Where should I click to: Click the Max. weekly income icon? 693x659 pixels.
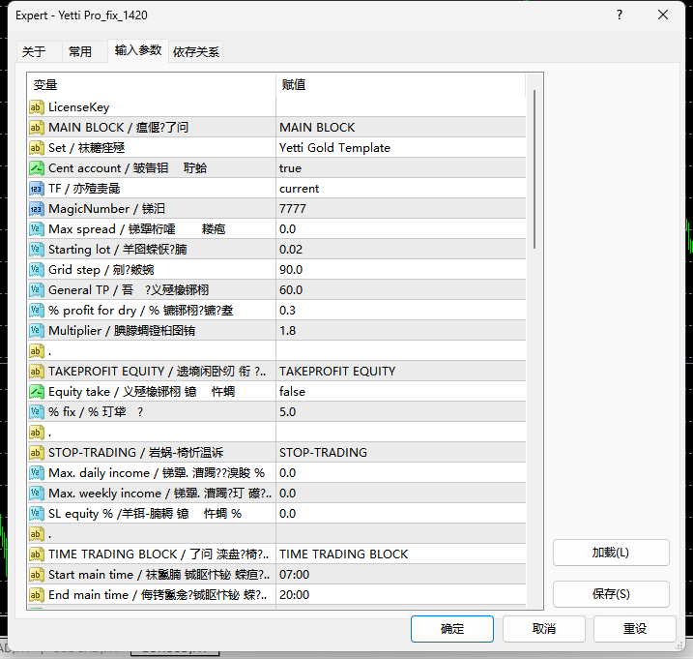click(x=37, y=494)
